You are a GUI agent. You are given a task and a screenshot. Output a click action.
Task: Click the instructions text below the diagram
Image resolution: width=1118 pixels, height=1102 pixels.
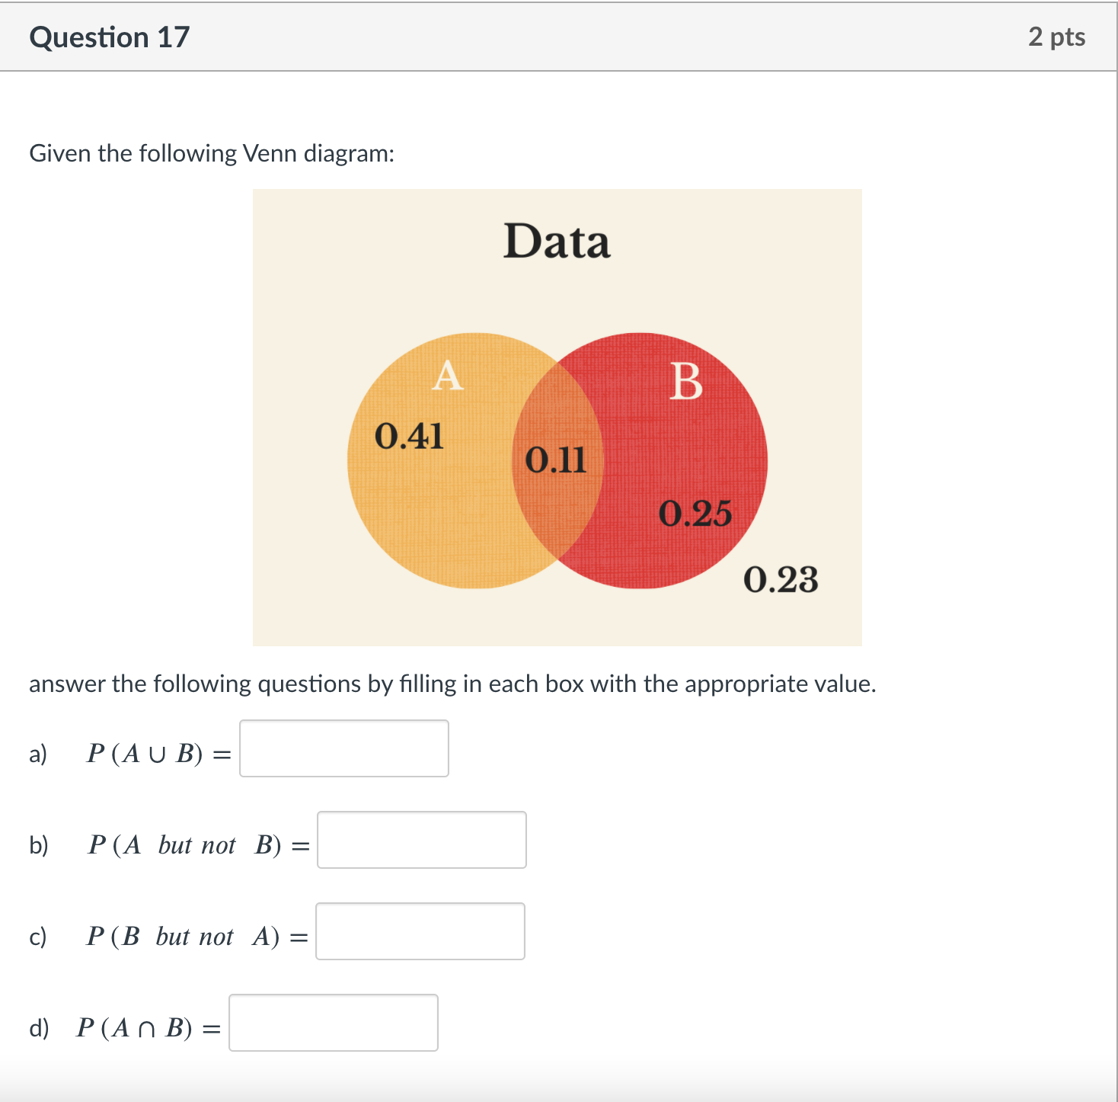pyautogui.click(x=452, y=684)
